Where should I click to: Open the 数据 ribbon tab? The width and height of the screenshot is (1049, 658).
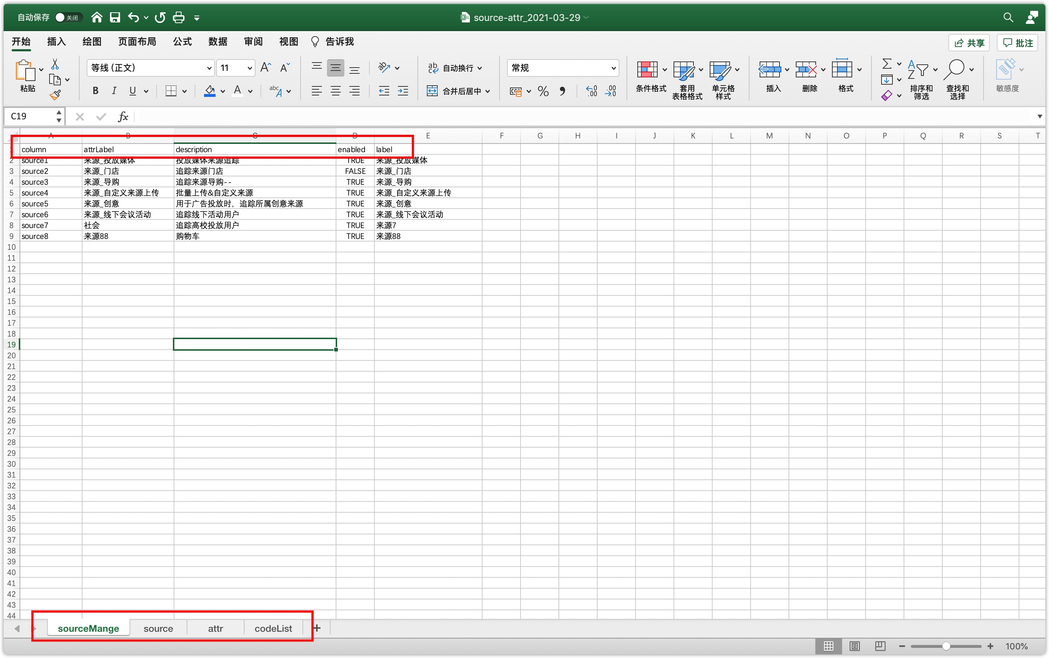pyautogui.click(x=218, y=42)
